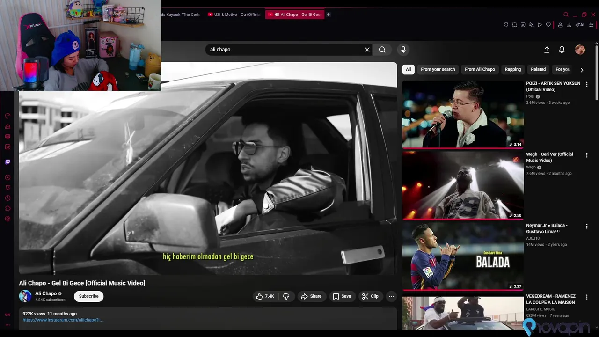
Task: Click the Clip button
Action: click(x=370, y=296)
